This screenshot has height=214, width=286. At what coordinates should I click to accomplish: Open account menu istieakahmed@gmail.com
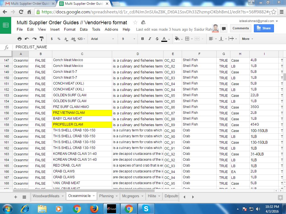click(258, 21)
